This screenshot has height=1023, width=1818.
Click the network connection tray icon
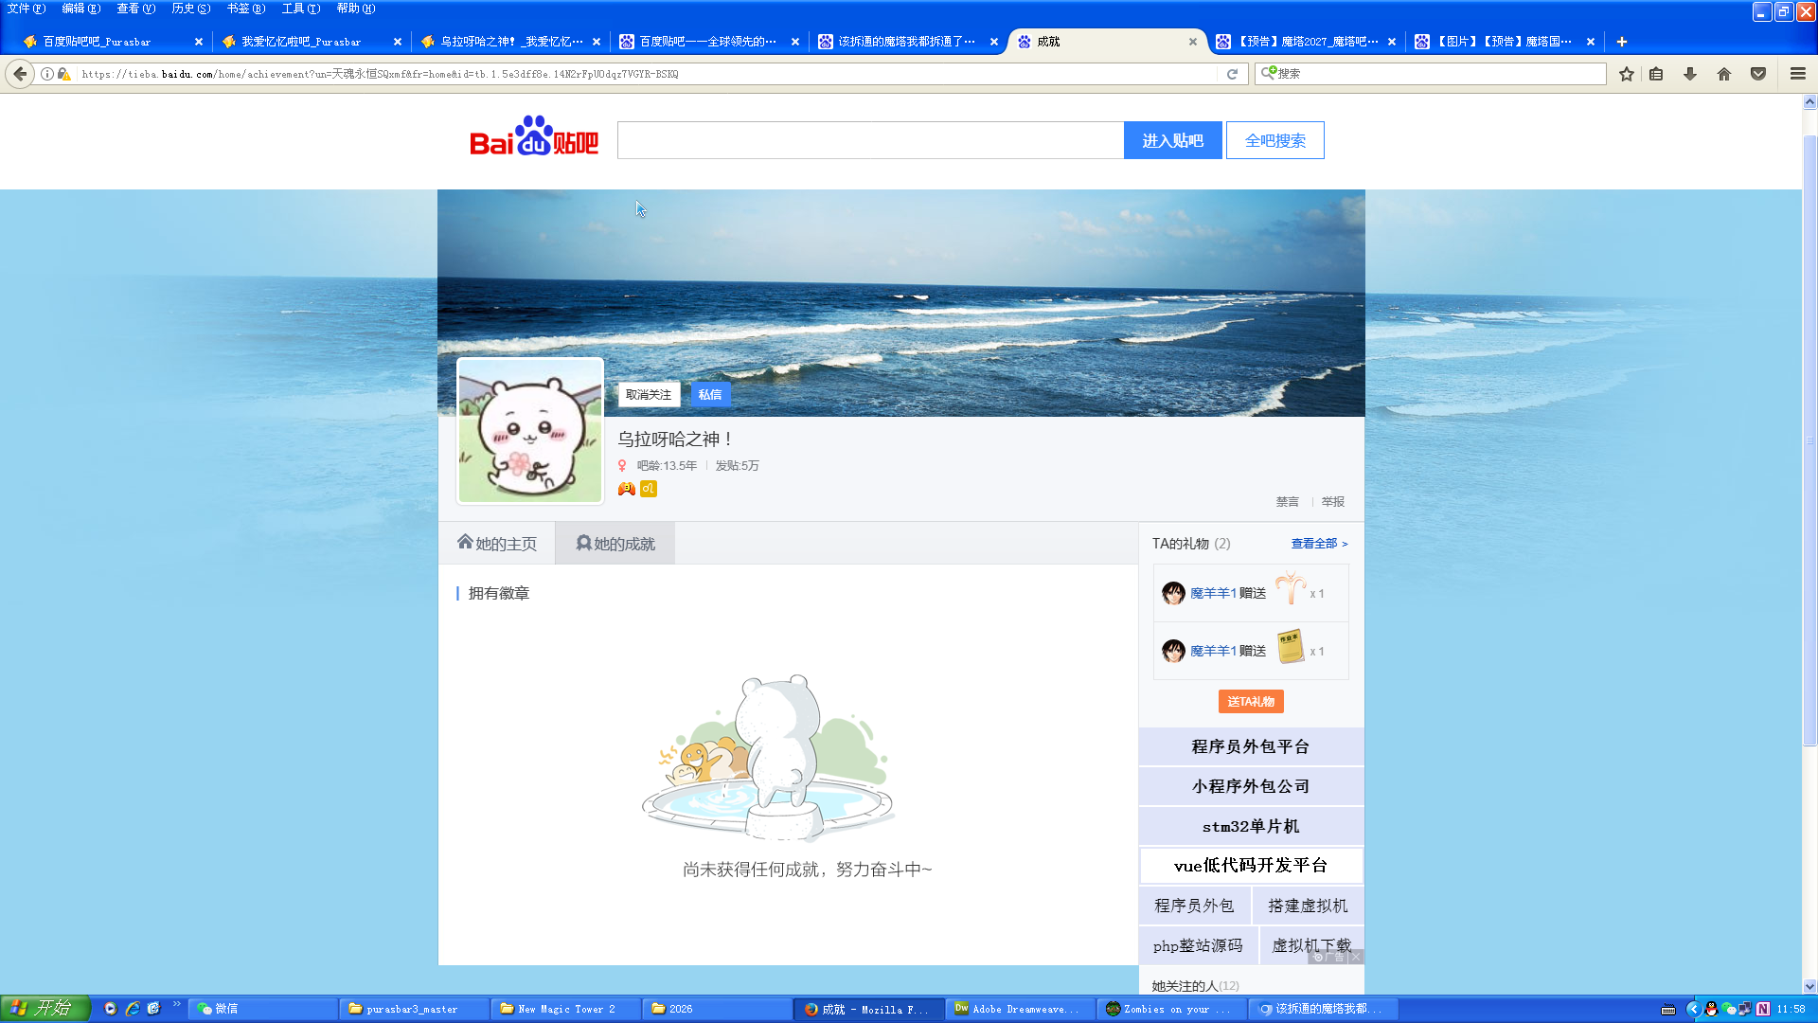pyautogui.click(x=1745, y=1009)
